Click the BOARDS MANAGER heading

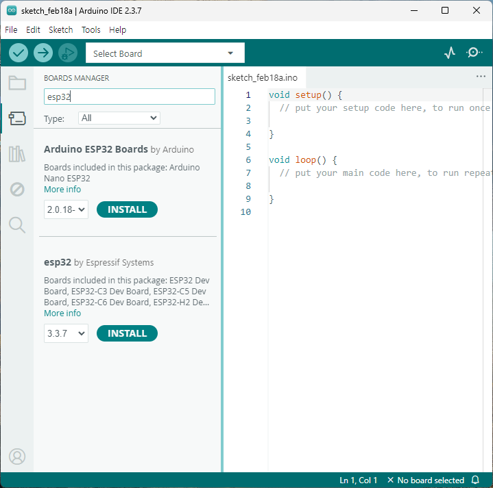[x=76, y=78]
